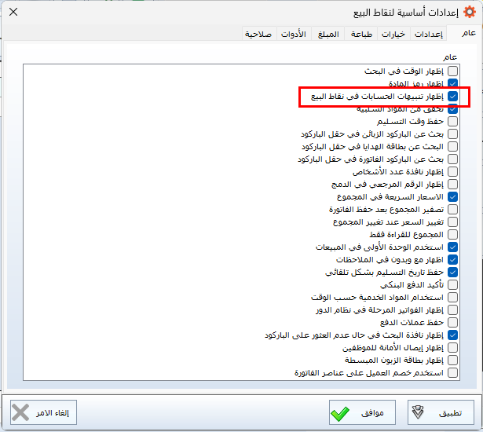The height and width of the screenshot is (432, 483).
Task: Tick حفظ عملات الدفع checkbox
Action: pos(452,323)
